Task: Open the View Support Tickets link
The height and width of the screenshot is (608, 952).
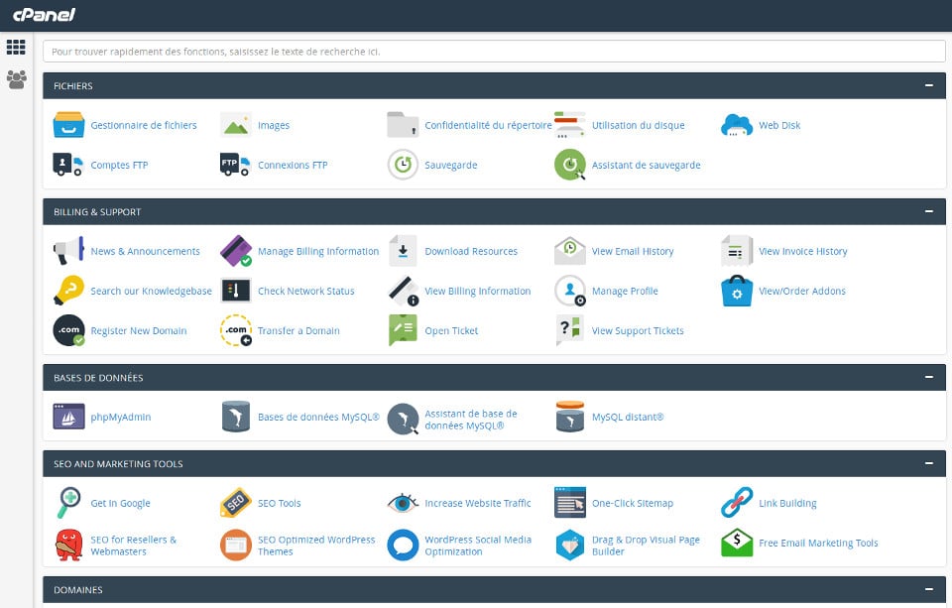Action: click(638, 330)
